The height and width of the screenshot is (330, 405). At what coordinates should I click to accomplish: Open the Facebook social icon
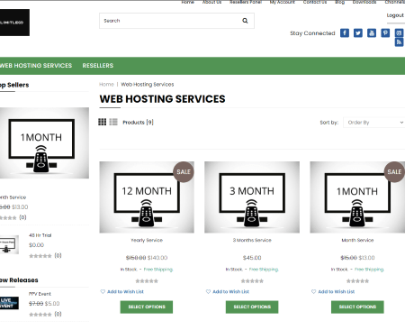(x=345, y=32)
